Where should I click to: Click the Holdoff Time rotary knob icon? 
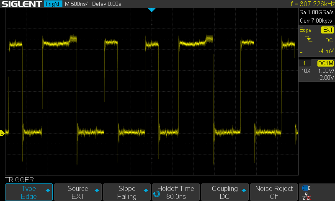156,194
